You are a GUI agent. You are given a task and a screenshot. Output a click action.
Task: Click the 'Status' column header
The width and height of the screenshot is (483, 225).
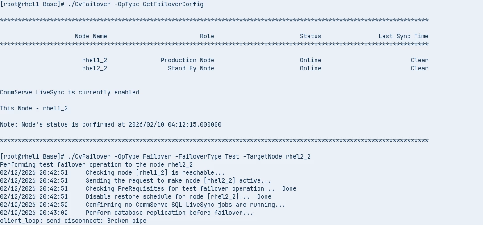pyautogui.click(x=310, y=36)
